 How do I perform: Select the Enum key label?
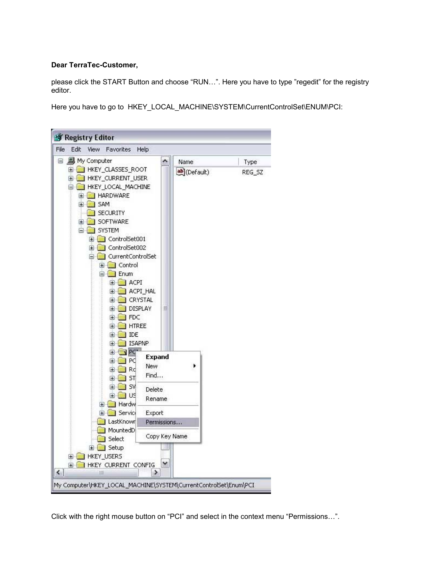click(x=125, y=274)
